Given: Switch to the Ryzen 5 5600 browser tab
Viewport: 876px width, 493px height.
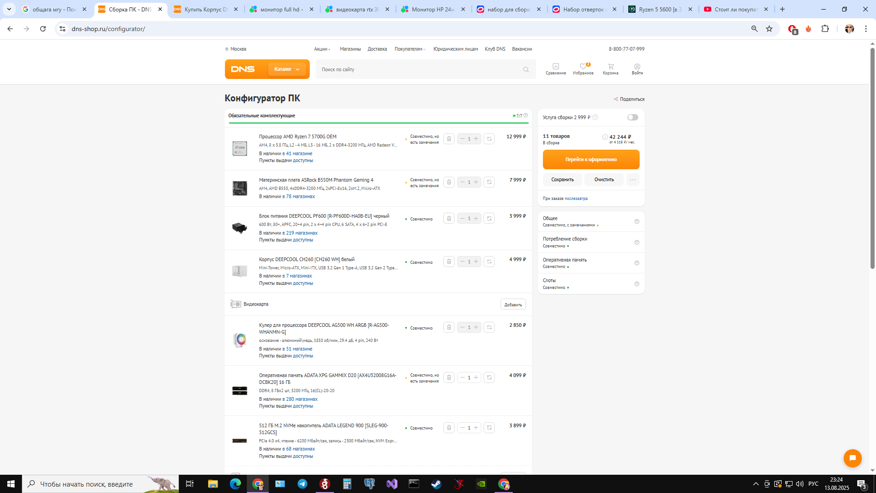Looking at the screenshot, I should click(659, 9).
